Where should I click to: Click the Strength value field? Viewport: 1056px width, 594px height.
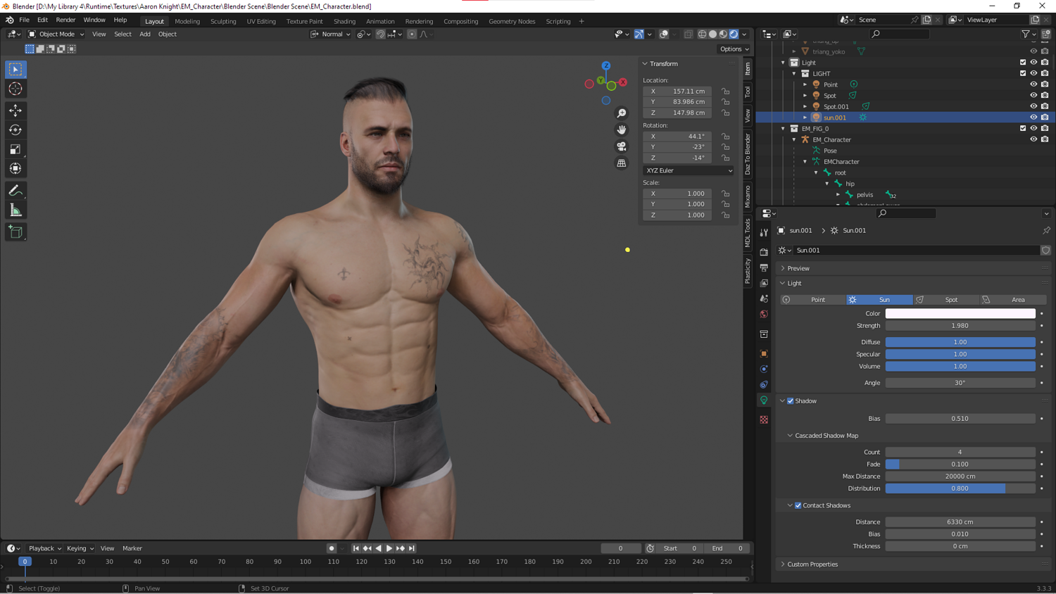tap(960, 326)
